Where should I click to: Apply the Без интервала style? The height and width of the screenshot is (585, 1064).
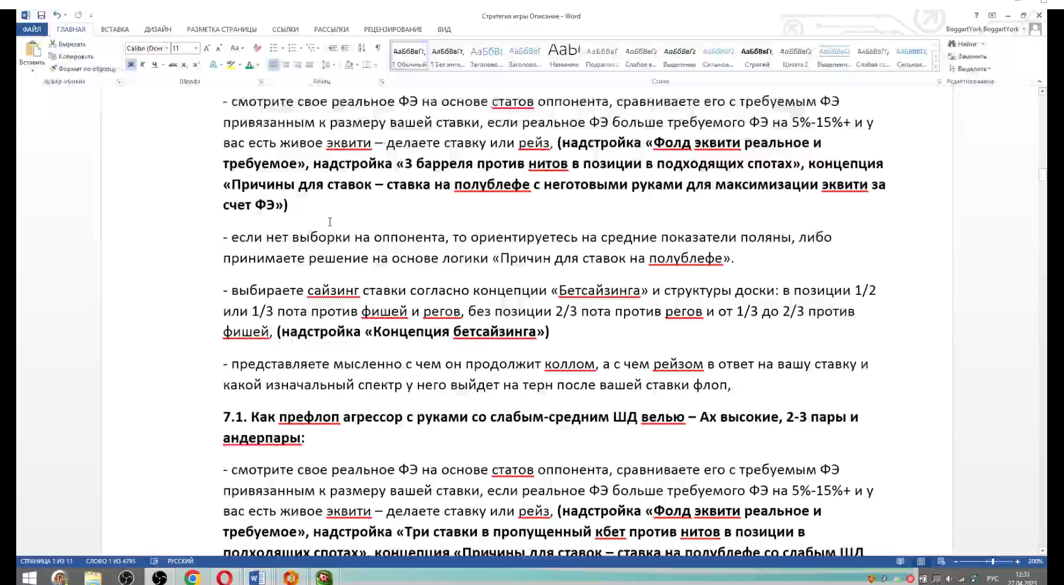point(447,56)
